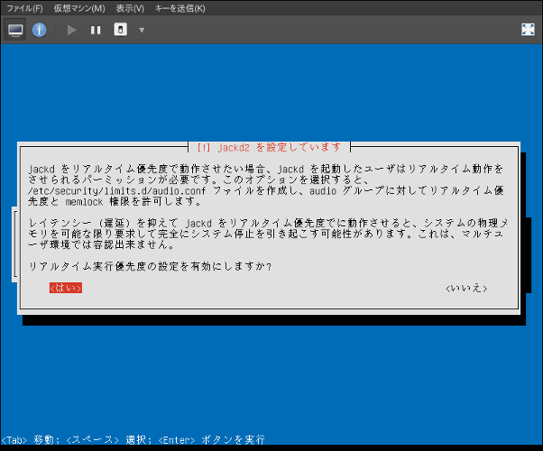Click the shut down power icon
The image size is (543, 451).
point(121,30)
